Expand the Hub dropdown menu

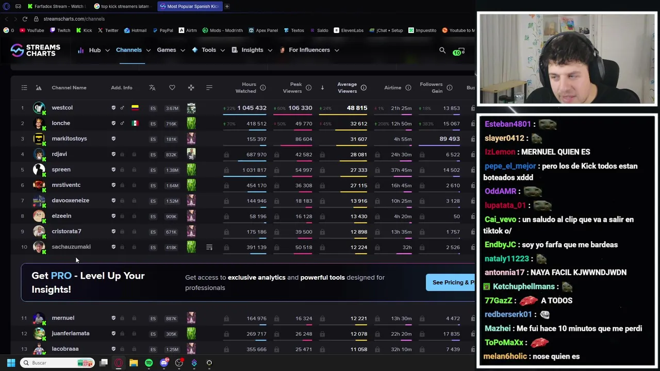coord(93,50)
